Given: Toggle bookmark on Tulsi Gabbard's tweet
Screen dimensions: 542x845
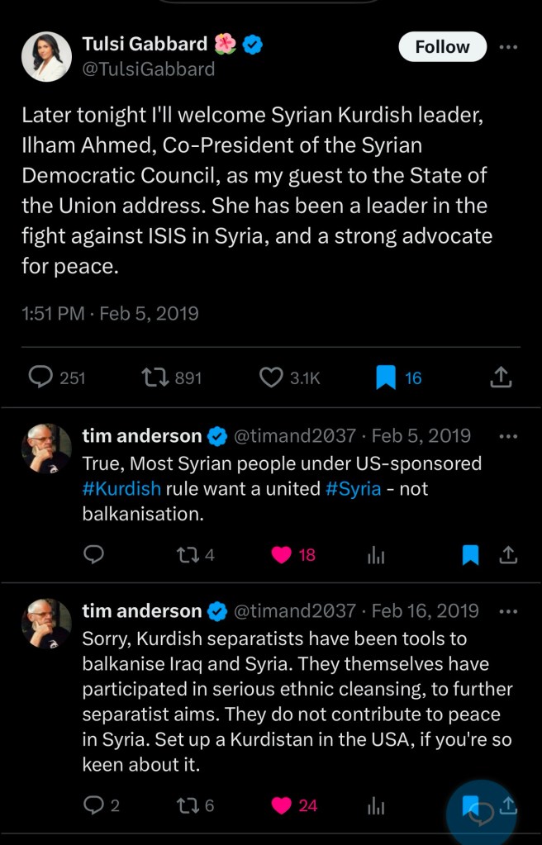Looking at the screenshot, I should pyautogui.click(x=386, y=377).
